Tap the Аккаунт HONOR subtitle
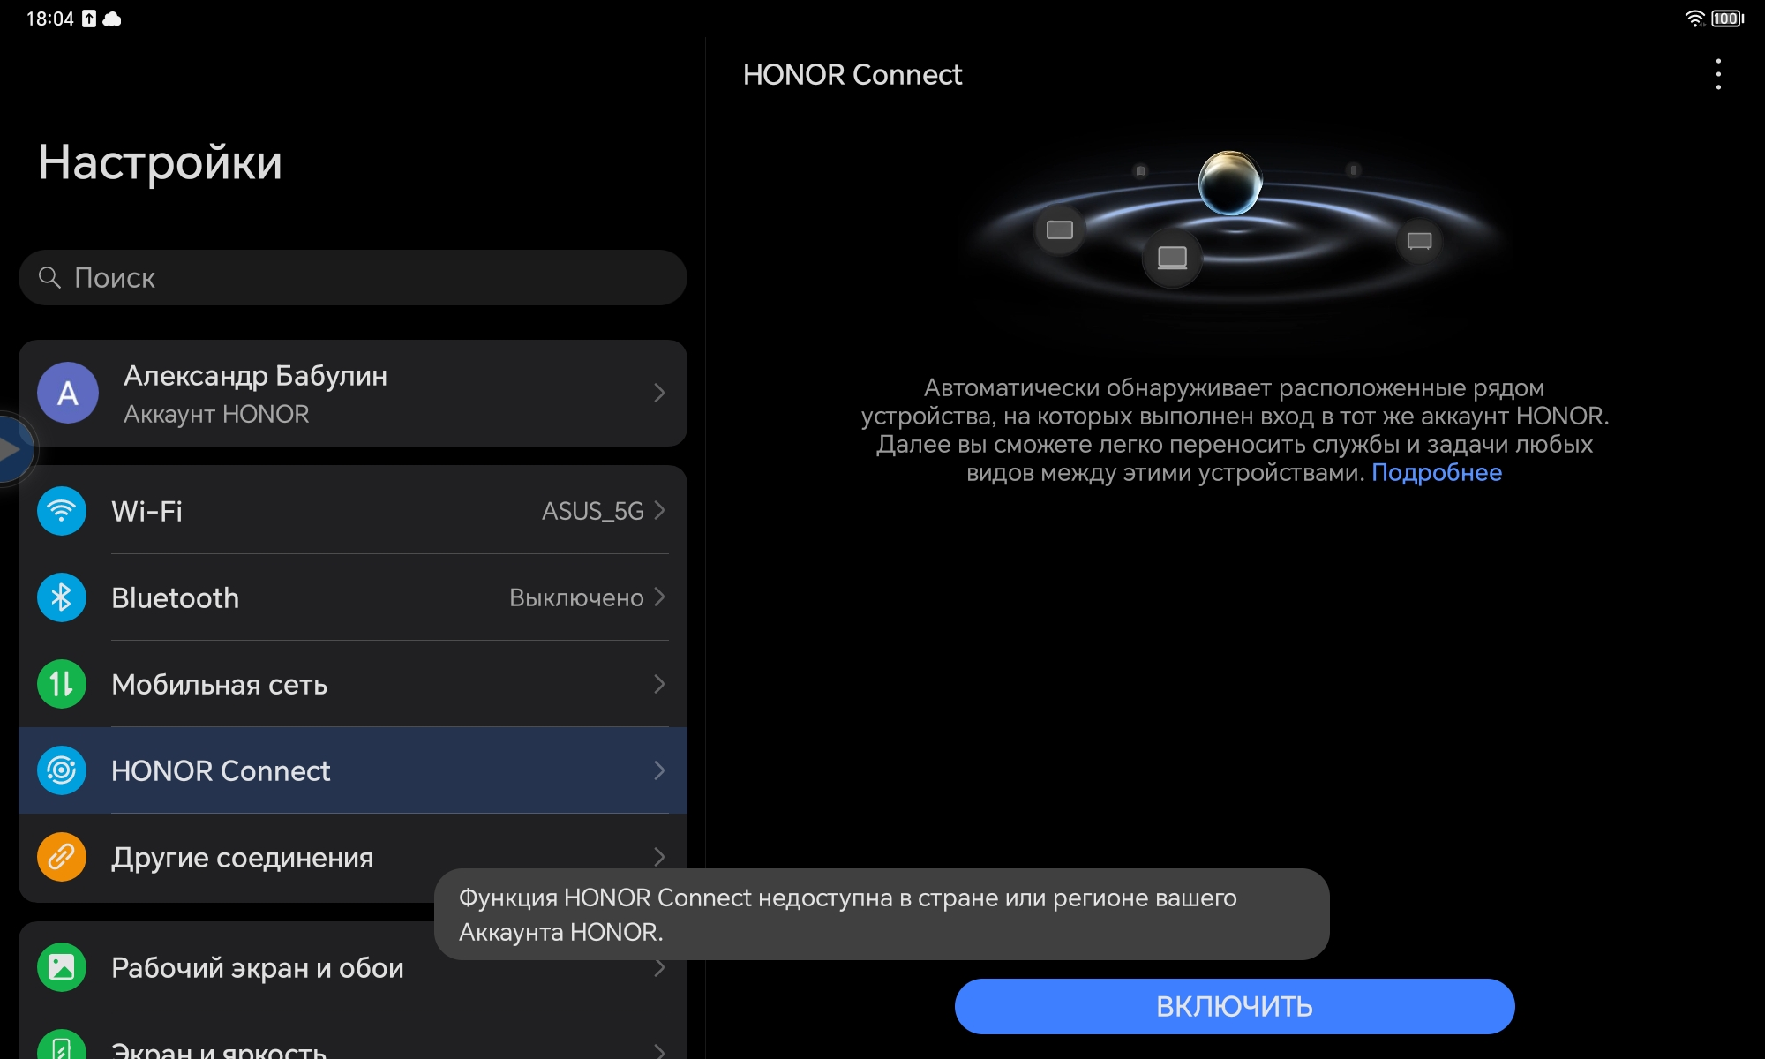The image size is (1765, 1059). pyautogui.click(x=216, y=414)
